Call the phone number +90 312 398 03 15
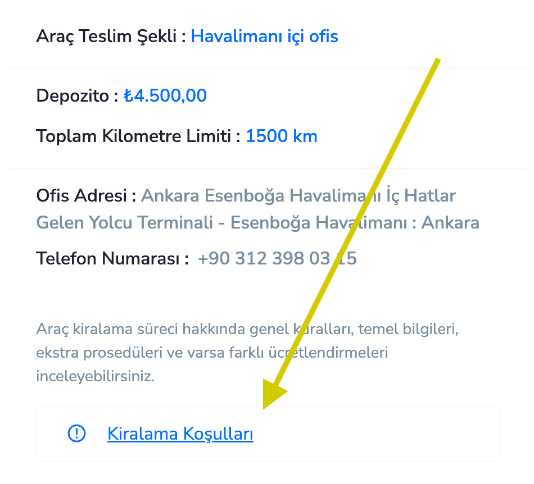Image resolution: width=534 pixels, height=484 pixels. point(277,258)
